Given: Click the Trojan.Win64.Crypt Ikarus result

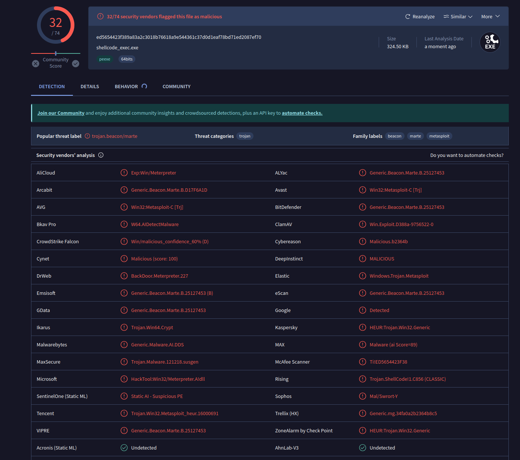Looking at the screenshot, I should click(152, 327).
